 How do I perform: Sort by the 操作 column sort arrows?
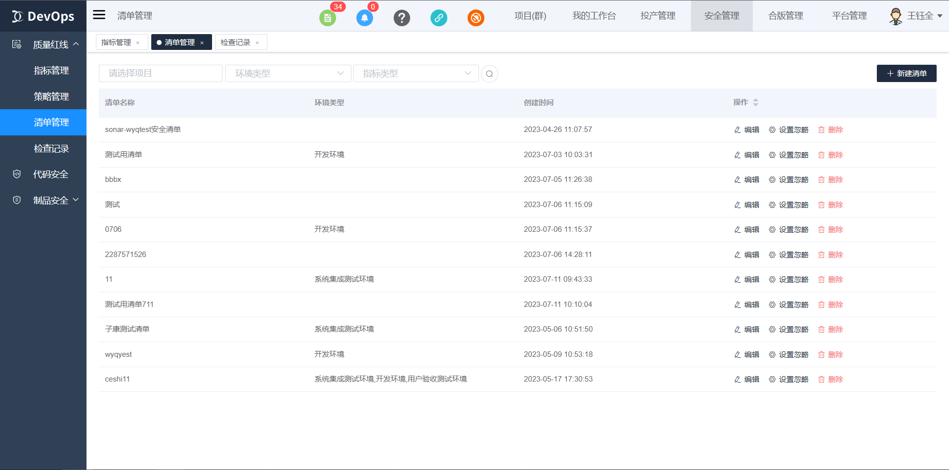click(x=755, y=102)
